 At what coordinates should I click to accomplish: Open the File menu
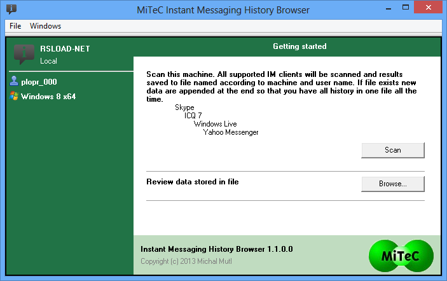pyautogui.click(x=15, y=26)
